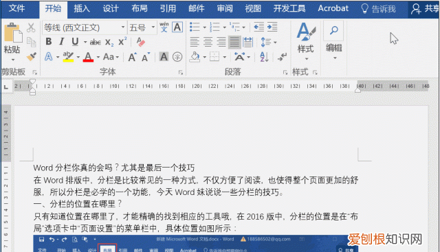
Task: Toggle Underline formatting
Action: coord(75,42)
